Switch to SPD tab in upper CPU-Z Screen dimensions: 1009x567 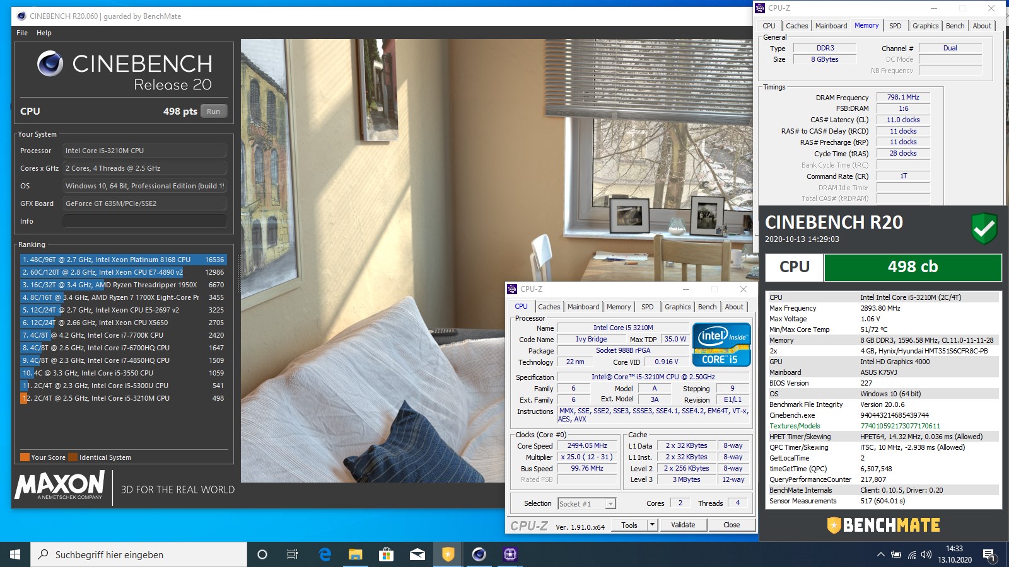[x=895, y=26]
